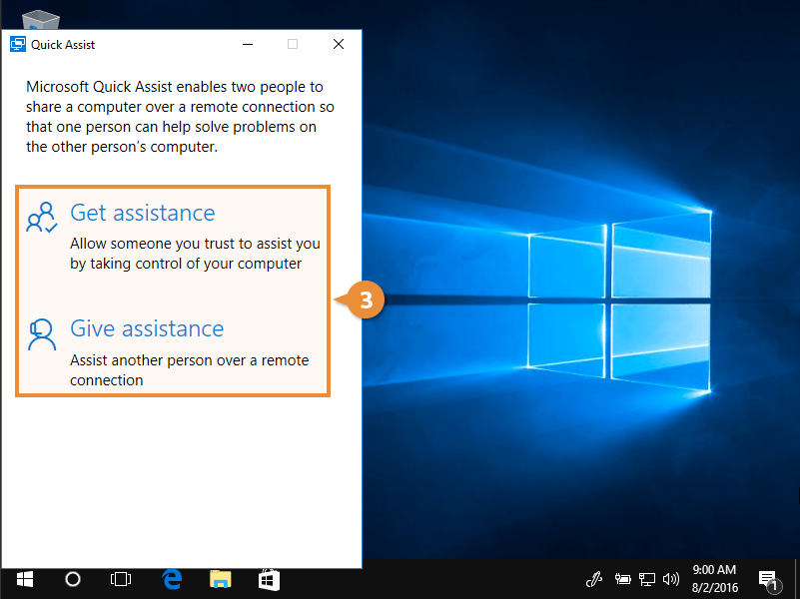Screen dimensions: 800x599
Task: Launch Microsoft Edge from taskbar
Action: (x=173, y=580)
